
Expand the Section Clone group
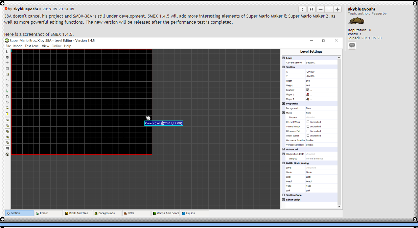pyautogui.click(x=283, y=195)
